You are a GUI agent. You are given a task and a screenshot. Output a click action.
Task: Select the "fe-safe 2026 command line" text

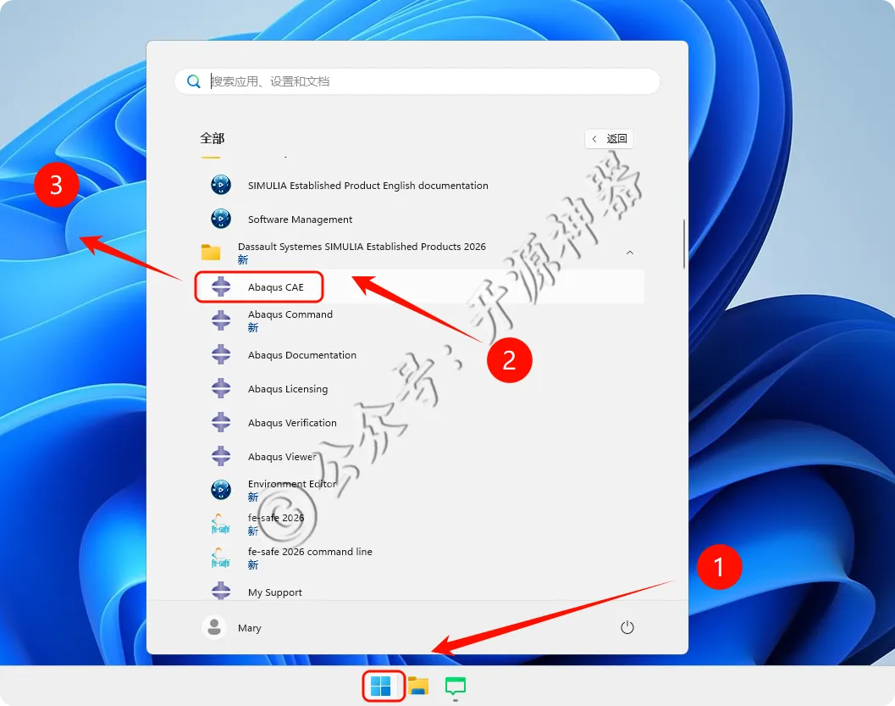[x=310, y=552]
